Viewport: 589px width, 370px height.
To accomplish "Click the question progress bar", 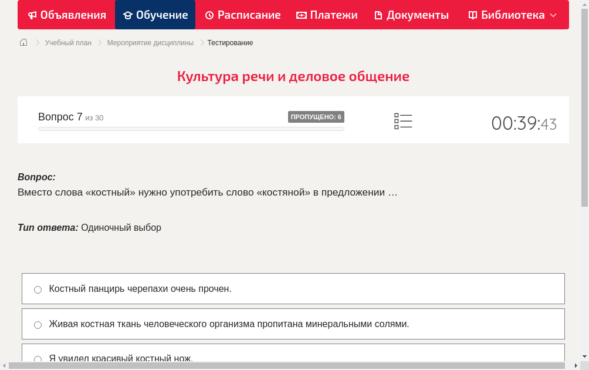I will [x=191, y=129].
